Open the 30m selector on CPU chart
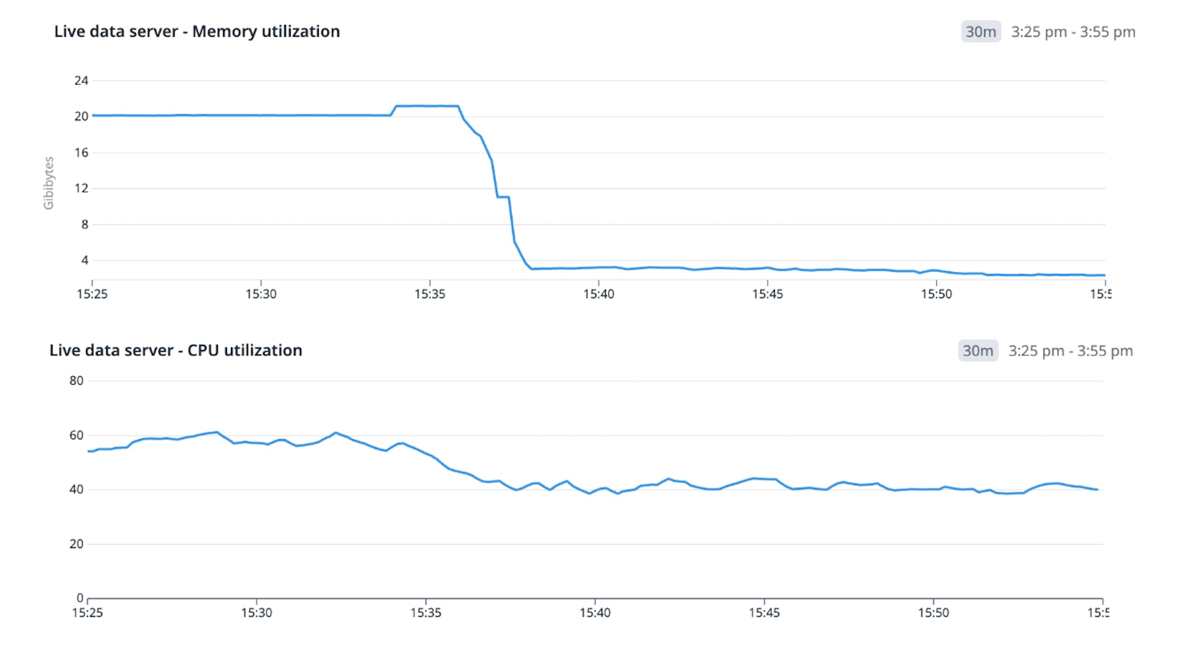This screenshot has width=1181, height=649. point(978,351)
